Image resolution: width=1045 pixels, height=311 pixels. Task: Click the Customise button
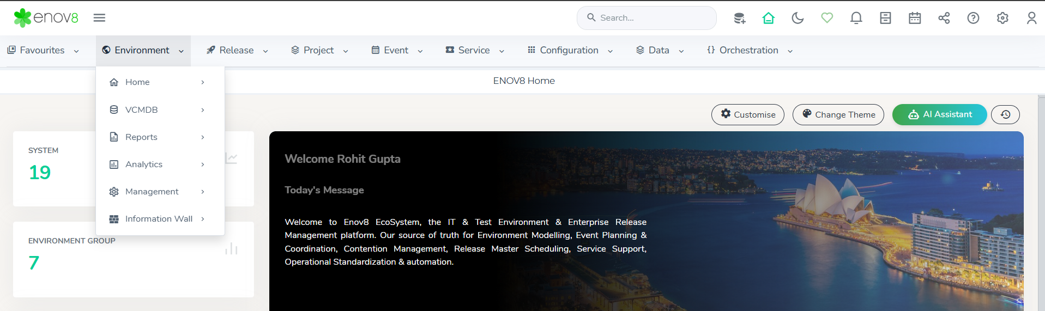coord(747,114)
